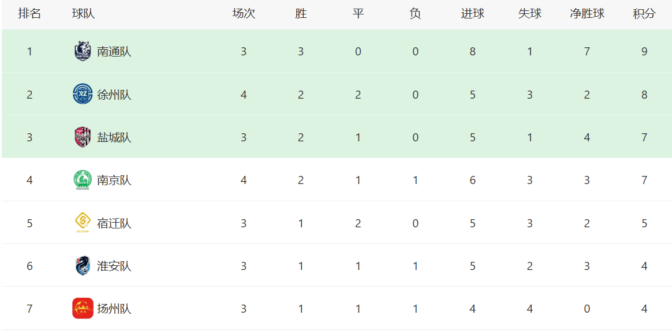Click the 球队 team column header
This screenshot has width=672, height=334.
tap(83, 14)
